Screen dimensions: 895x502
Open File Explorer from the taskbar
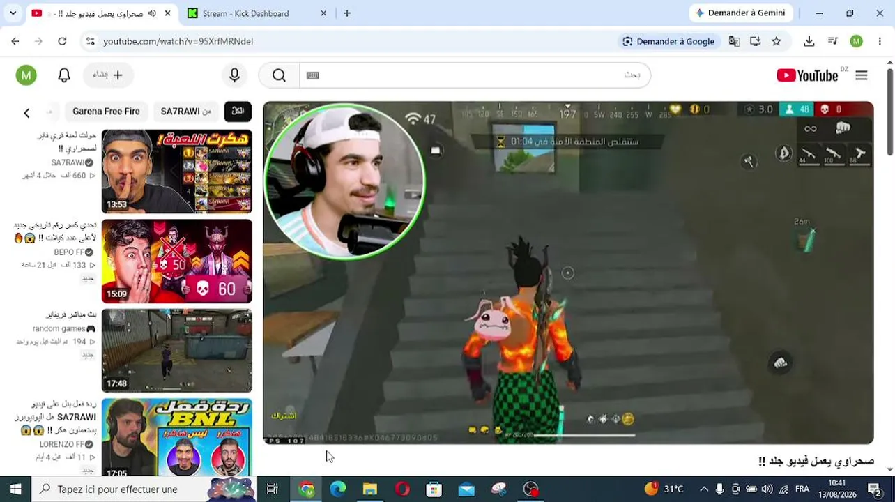pos(369,489)
